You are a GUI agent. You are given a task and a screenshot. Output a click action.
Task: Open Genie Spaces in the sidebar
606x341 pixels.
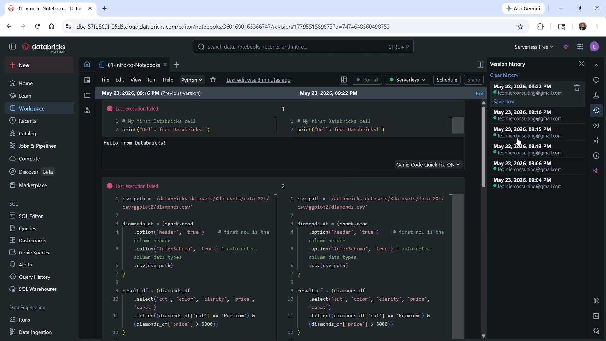click(x=39, y=253)
